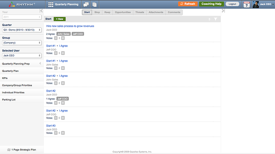
Task: Open the filter funnel icon in Start bar
Action: coord(215,19)
